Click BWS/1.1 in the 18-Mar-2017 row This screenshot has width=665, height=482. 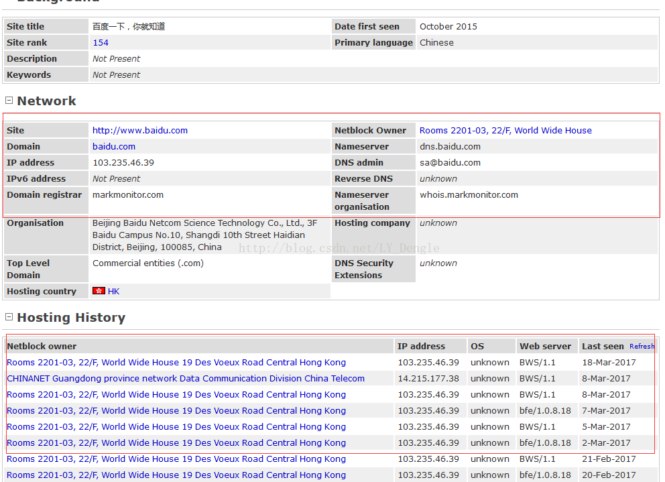pos(538,363)
